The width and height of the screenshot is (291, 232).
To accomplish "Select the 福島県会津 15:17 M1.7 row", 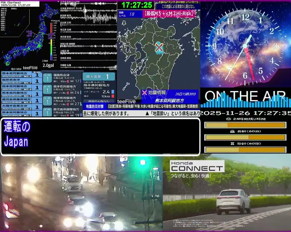I will pos(21,81).
